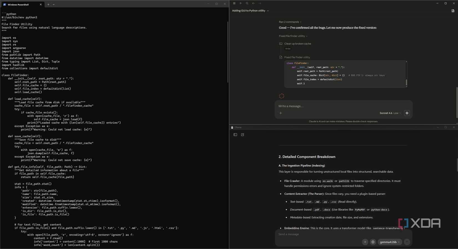Screen dimensions: 458x249
Task: Close the Windows PowerShell tab
Action: click(41, 4)
